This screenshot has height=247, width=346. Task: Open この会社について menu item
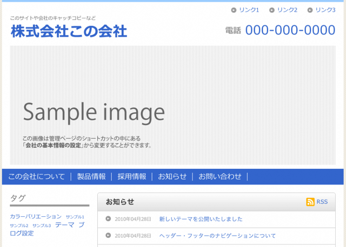(x=36, y=176)
